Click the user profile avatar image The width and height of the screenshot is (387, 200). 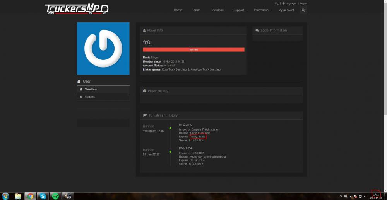click(103, 48)
